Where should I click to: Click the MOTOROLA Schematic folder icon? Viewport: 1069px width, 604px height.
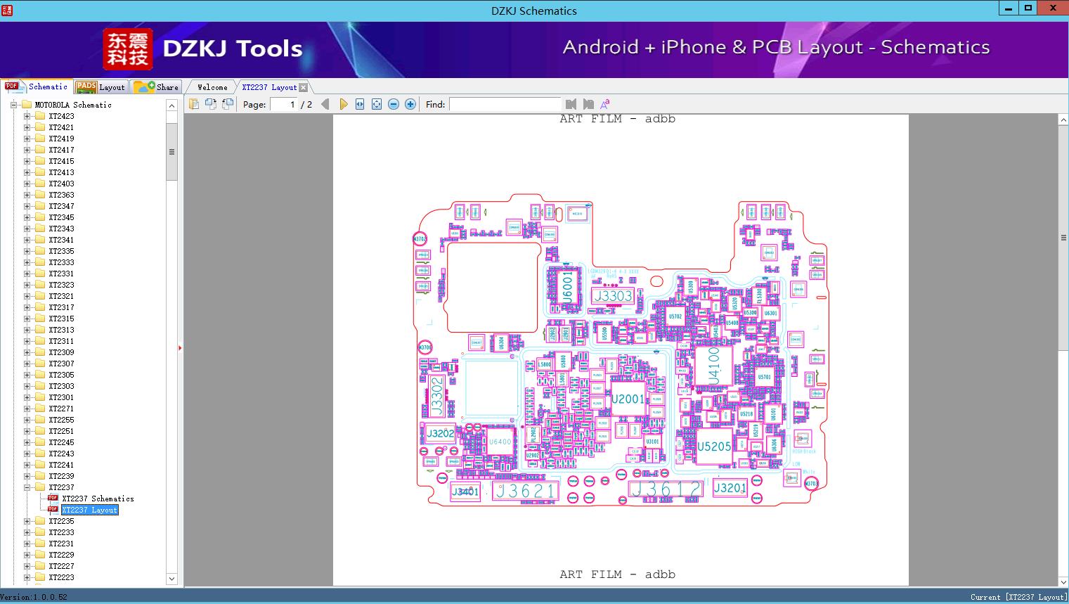[27, 105]
